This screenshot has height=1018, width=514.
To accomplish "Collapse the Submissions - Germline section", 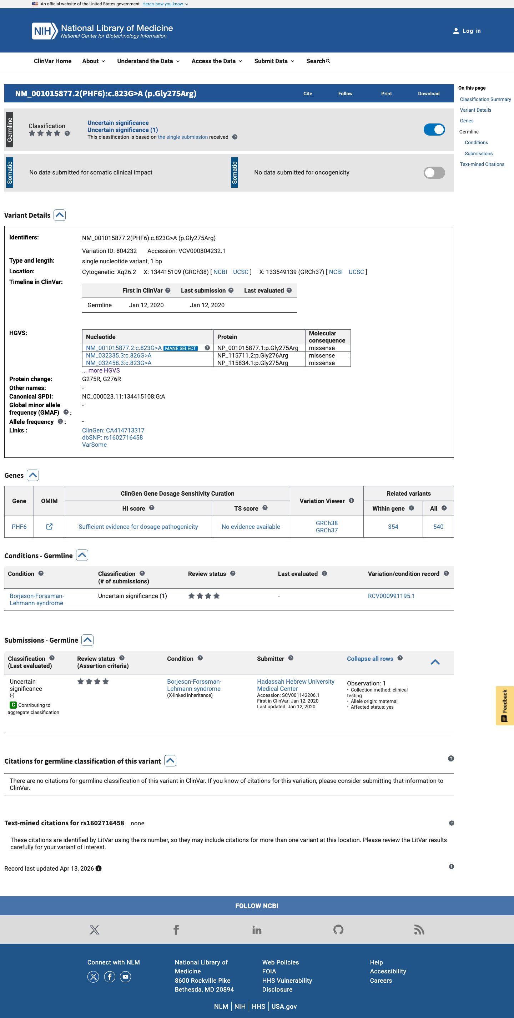I will point(87,640).
